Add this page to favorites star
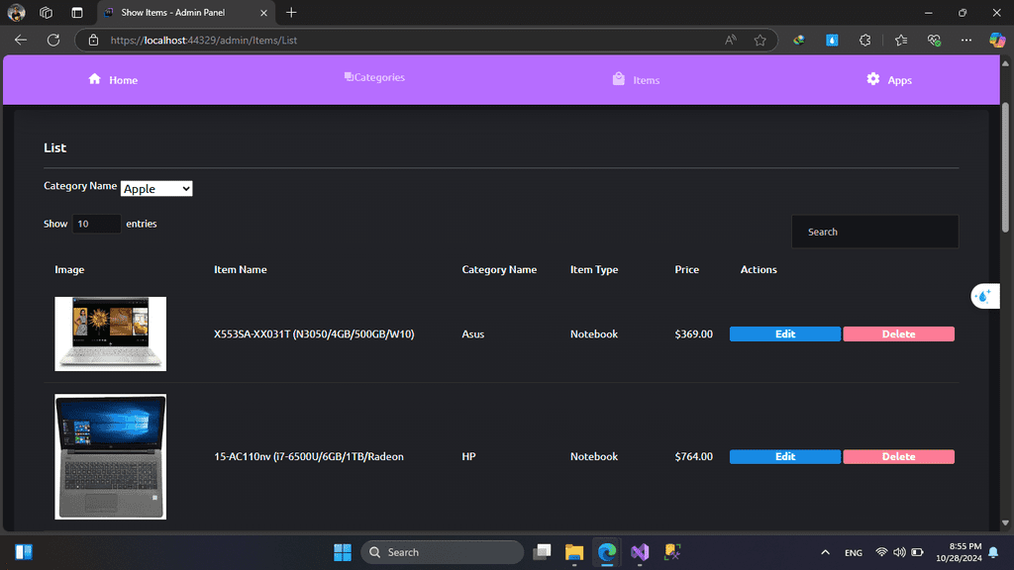The width and height of the screenshot is (1014, 570). 760,40
